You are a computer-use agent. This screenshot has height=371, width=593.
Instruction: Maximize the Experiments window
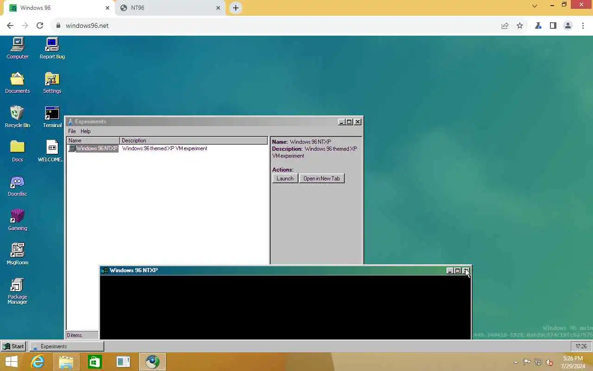[349, 122]
